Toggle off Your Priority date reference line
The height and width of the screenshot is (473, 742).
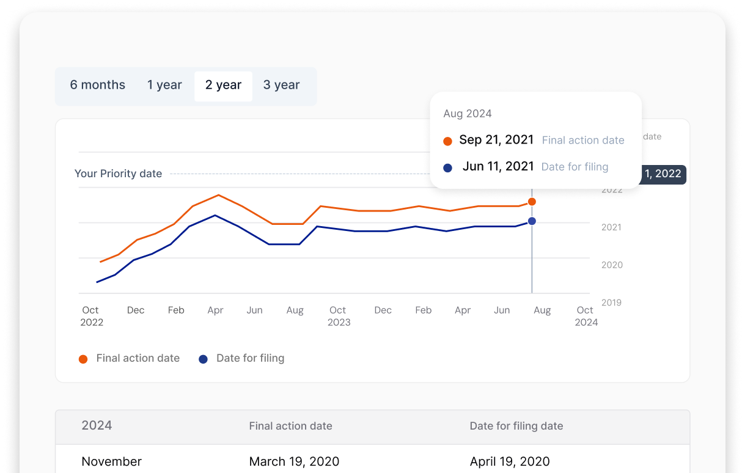(x=118, y=174)
